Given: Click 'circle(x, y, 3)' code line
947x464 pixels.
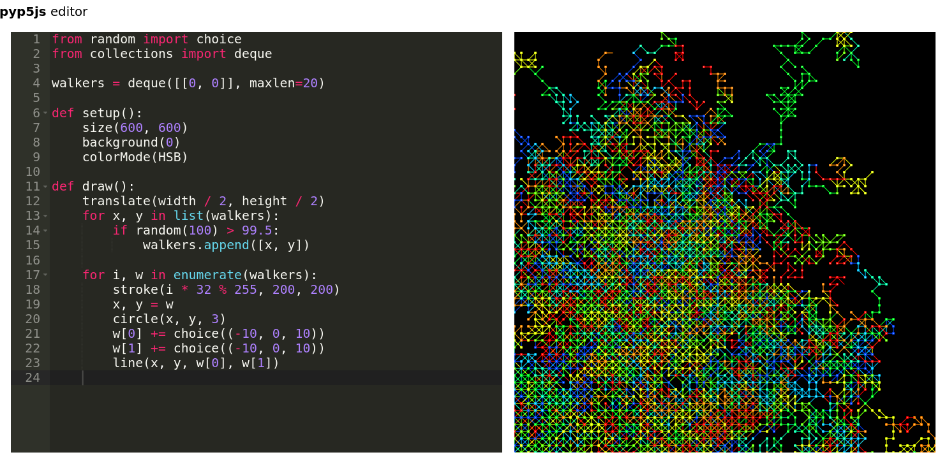Looking at the screenshot, I should pyautogui.click(x=170, y=319).
